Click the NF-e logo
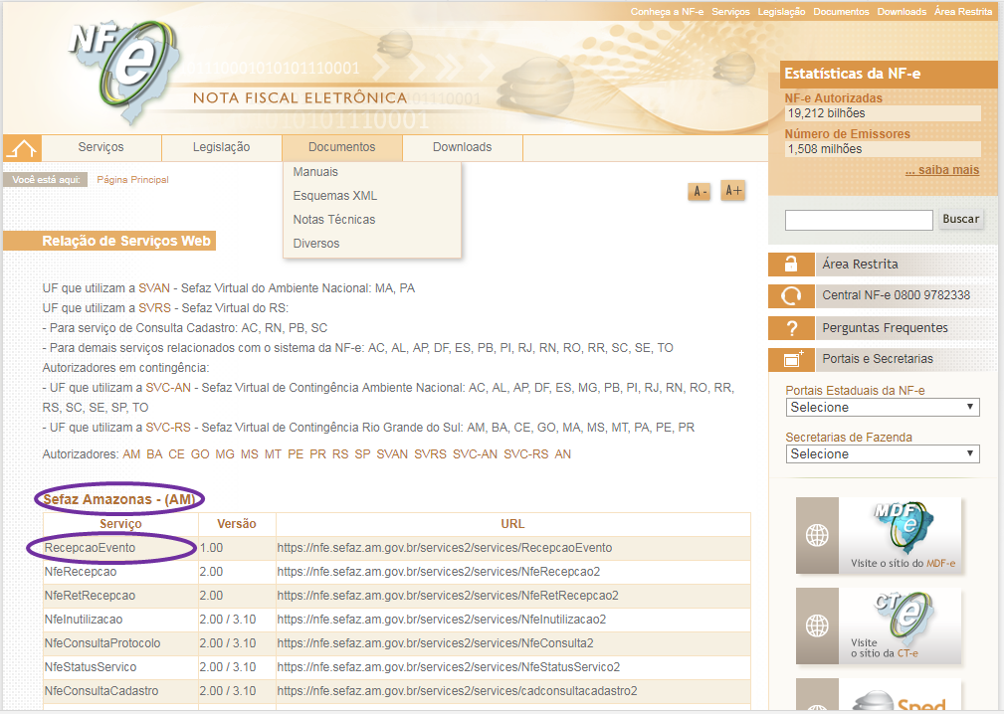Image resolution: width=1004 pixels, height=714 pixels. point(124,71)
